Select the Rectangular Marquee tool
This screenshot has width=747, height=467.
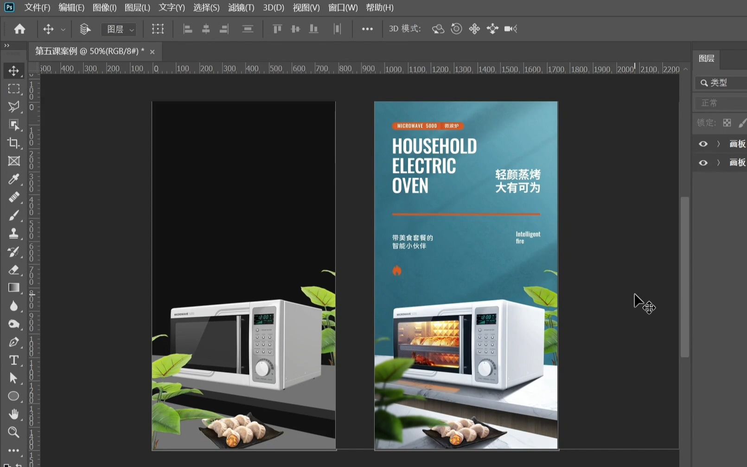click(14, 89)
